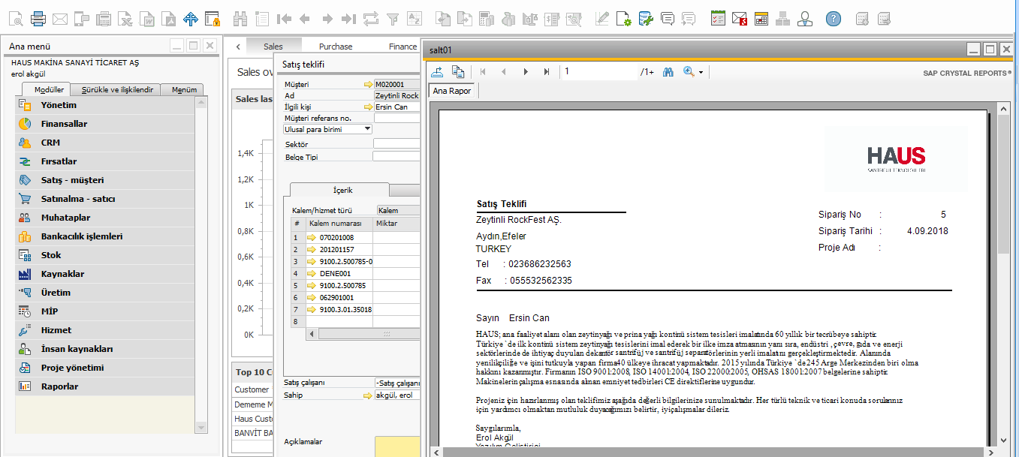Click the Export to PDF toolbar icon
Screen dimensions: 1019x457
[x=170, y=19]
